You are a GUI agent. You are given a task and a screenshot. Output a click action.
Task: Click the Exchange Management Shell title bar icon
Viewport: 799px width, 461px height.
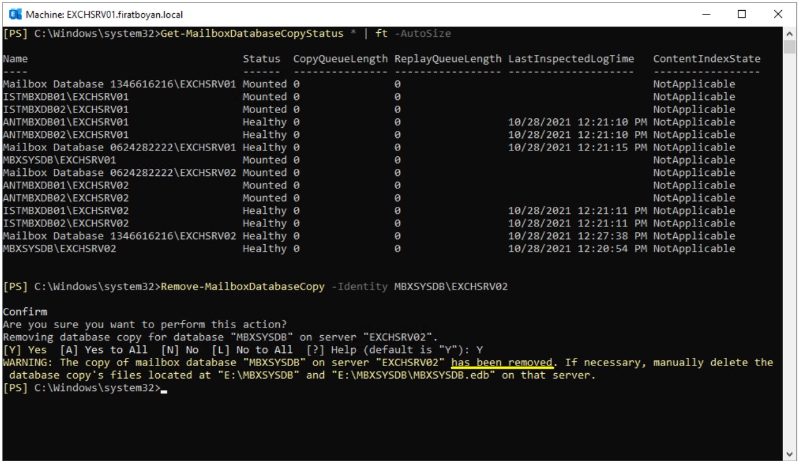point(14,14)
